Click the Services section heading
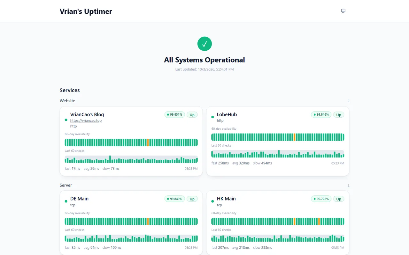409x255 pixels. 70,90
